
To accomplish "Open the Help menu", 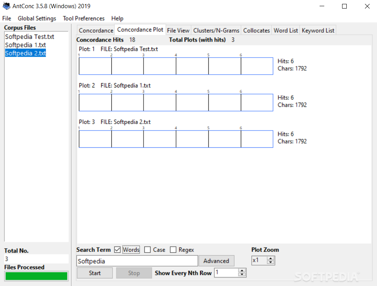I will click(117, 18).
